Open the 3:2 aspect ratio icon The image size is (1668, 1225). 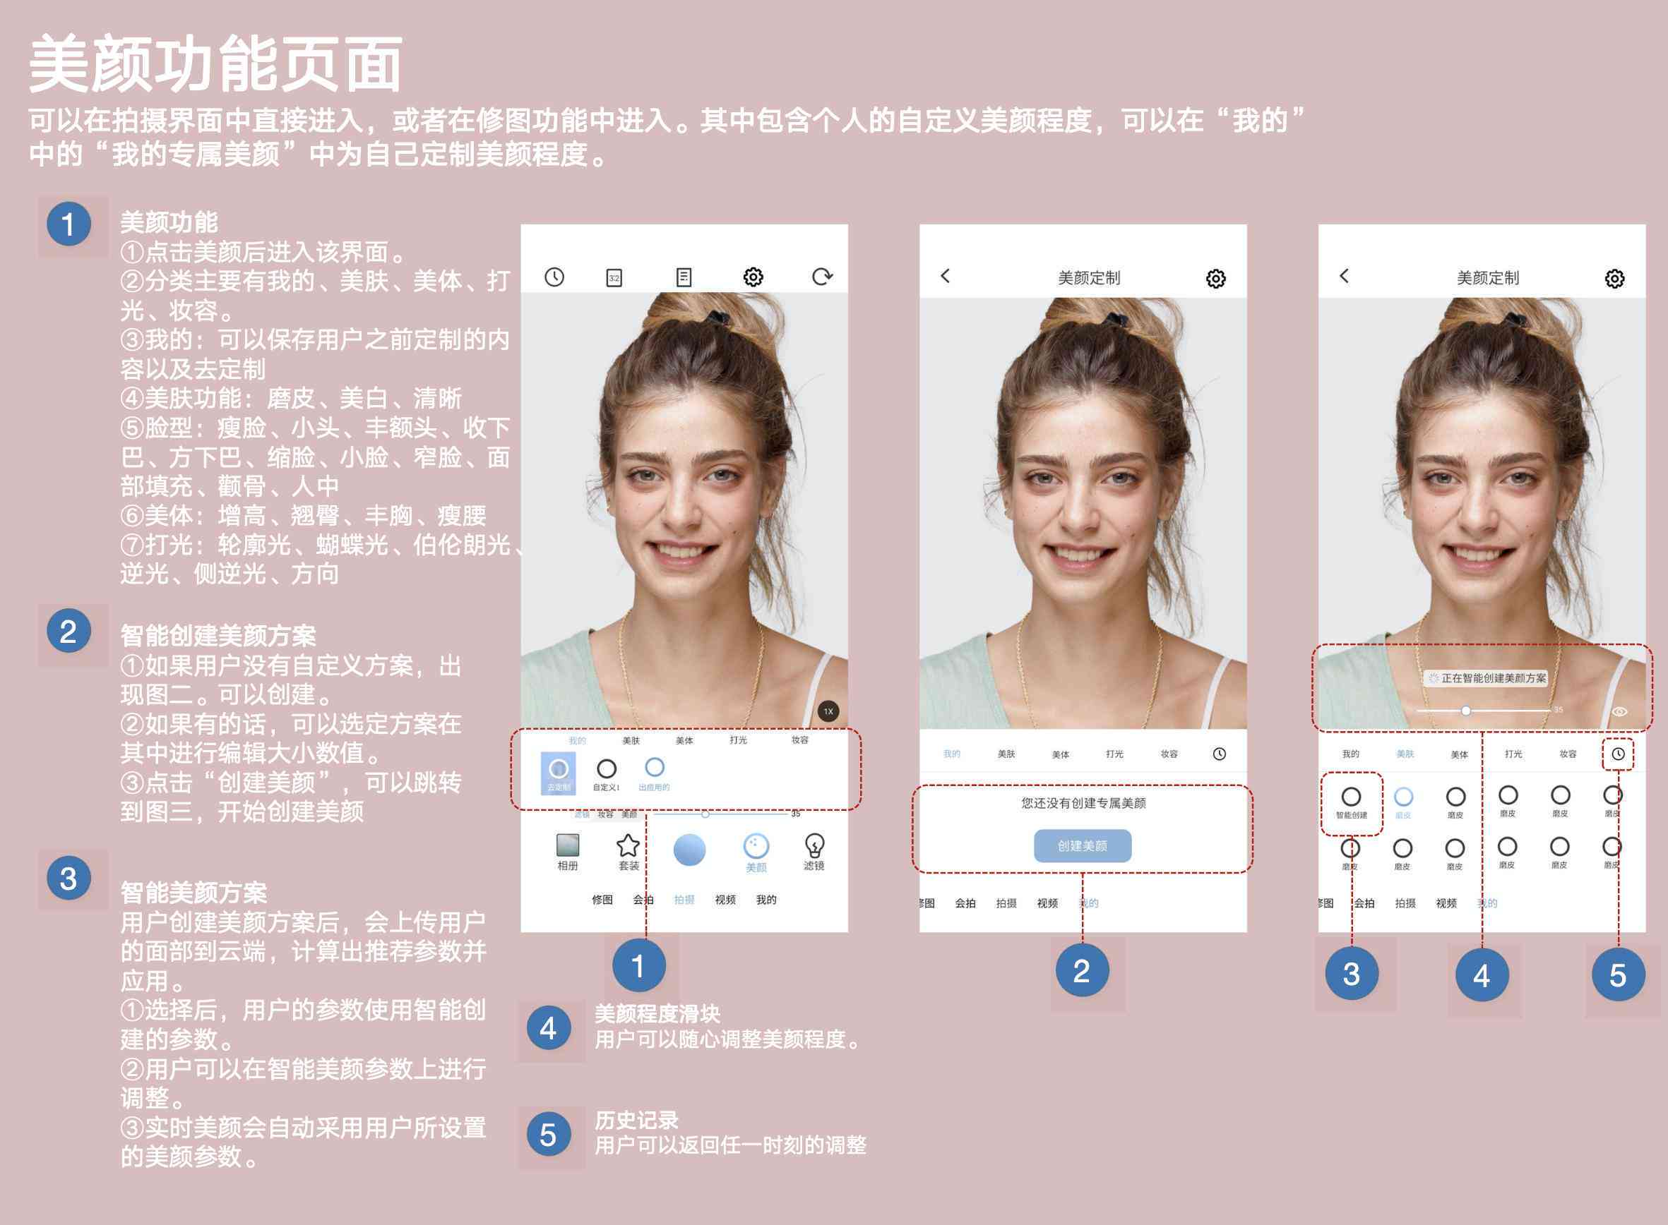pyautogui.click(x=614, y=278)
